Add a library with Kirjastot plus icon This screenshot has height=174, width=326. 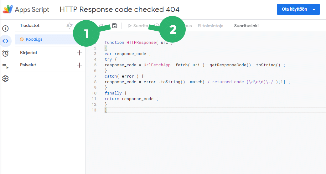[x=80, y=53]
